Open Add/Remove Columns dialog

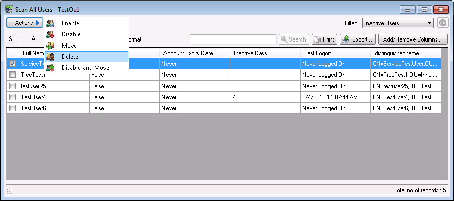coord(413,39)
